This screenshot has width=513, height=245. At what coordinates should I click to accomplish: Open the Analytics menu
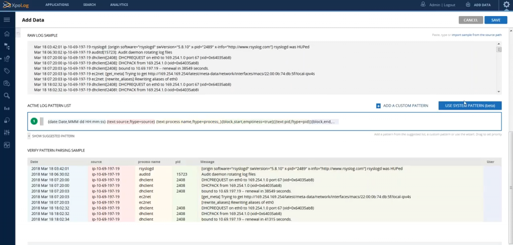coord(119,5)
